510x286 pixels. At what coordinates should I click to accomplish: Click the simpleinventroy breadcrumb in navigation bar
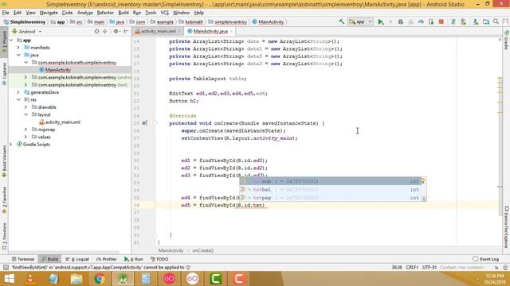coord(227,22)
